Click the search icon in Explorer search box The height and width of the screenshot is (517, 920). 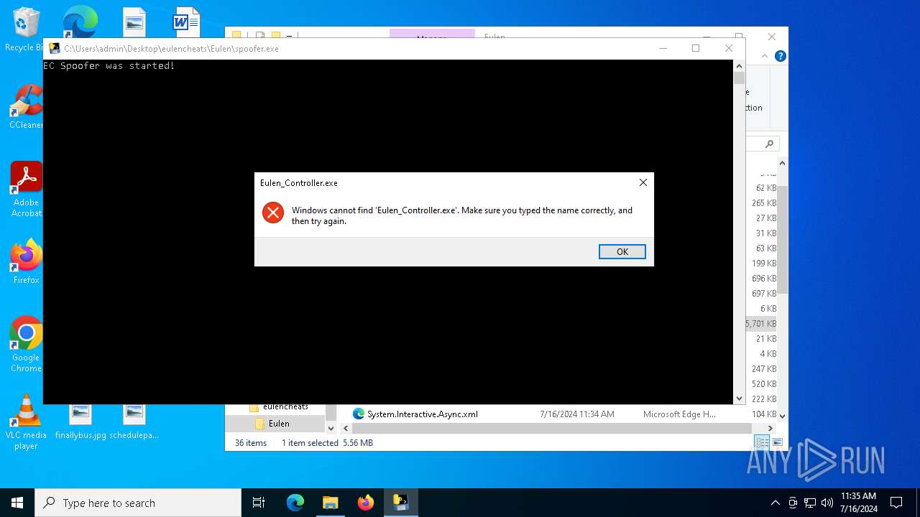pyautogui.click(x=768, y=144)
